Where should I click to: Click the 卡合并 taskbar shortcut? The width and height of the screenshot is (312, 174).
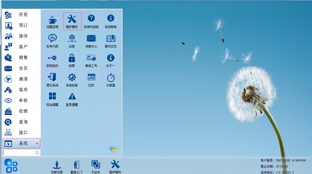[96, 167]
